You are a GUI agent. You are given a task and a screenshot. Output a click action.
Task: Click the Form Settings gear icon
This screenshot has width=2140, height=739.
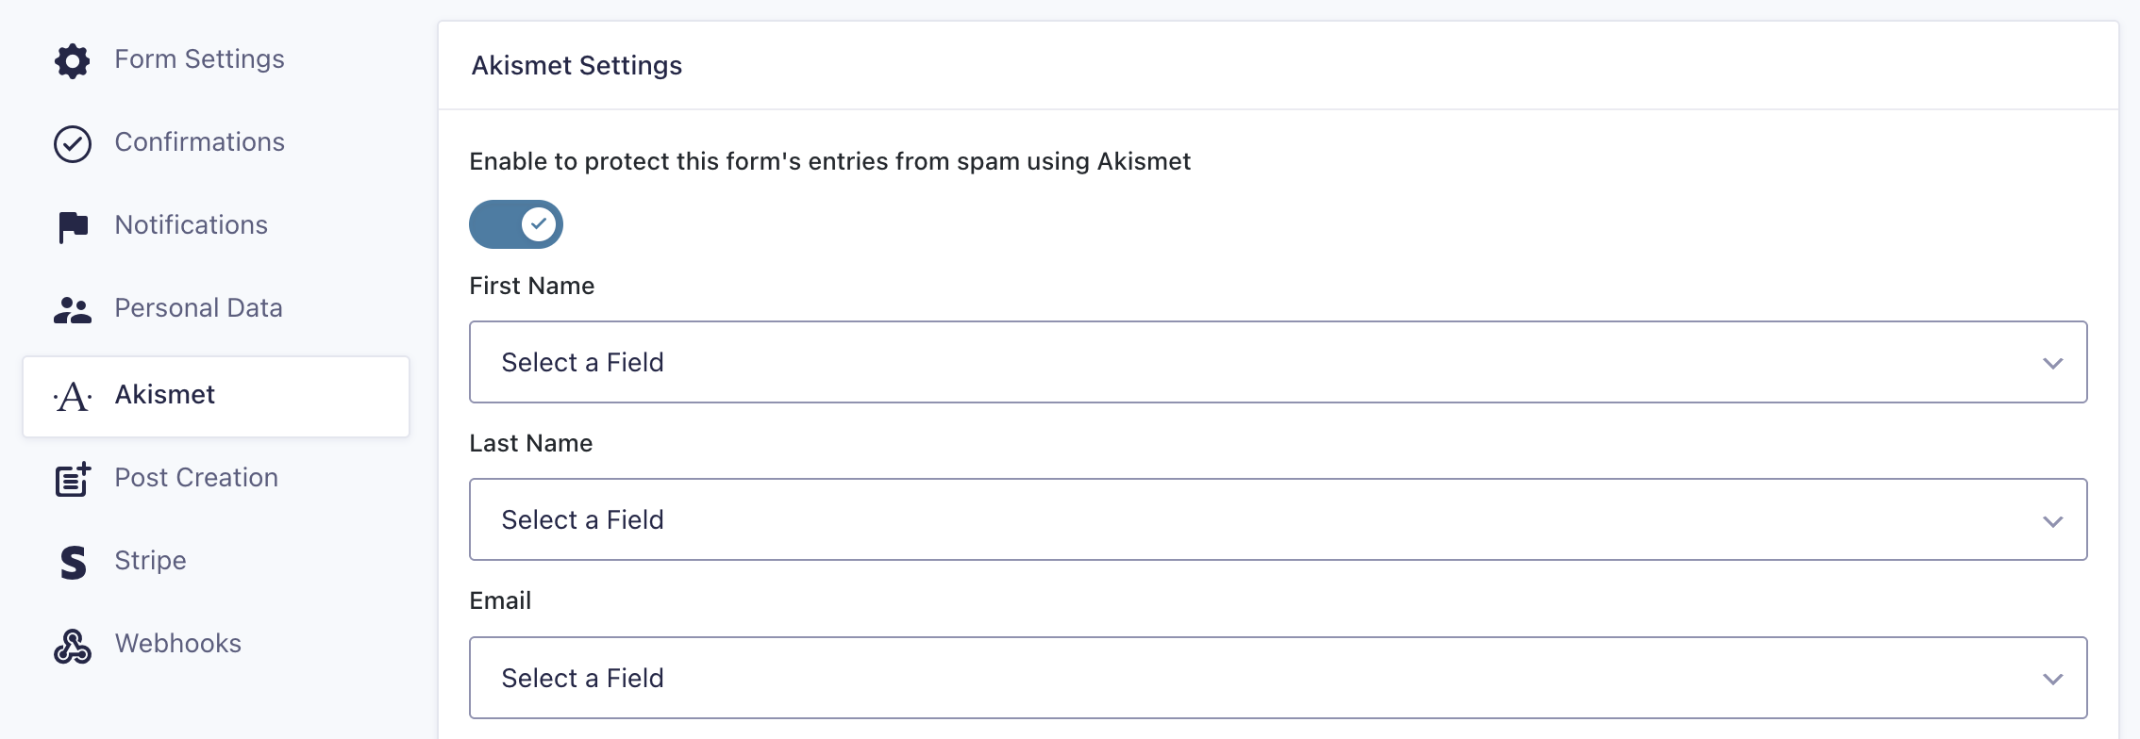pyautogui.click(x=73, y=61)
